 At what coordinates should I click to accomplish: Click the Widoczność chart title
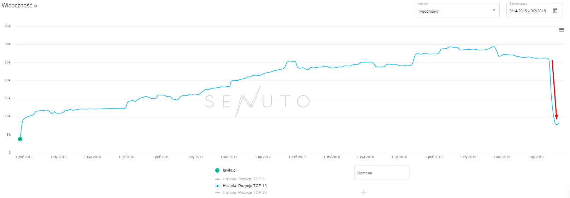point(17,6)
